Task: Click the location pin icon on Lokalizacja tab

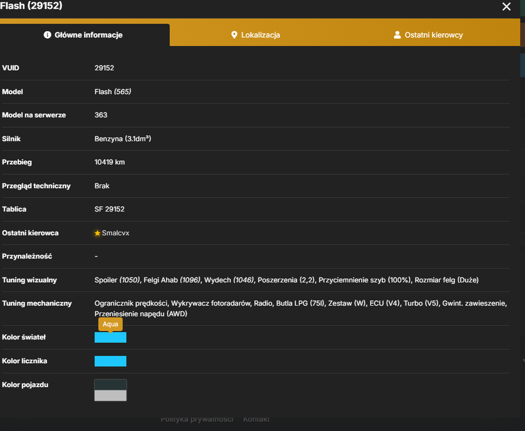Action: tap(234, 35)
